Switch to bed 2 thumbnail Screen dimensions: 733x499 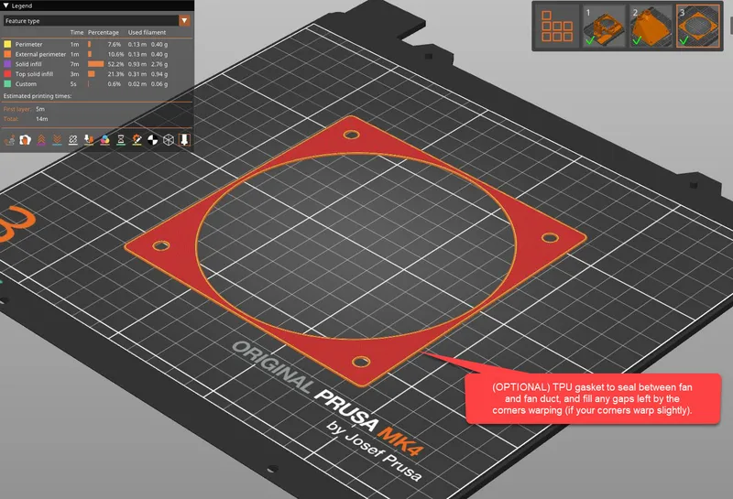pos(651,27)
